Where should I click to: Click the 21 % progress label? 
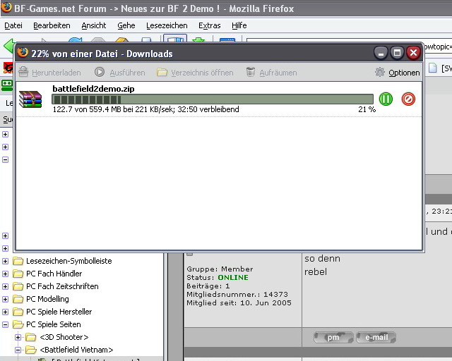[x=367, y=109]
